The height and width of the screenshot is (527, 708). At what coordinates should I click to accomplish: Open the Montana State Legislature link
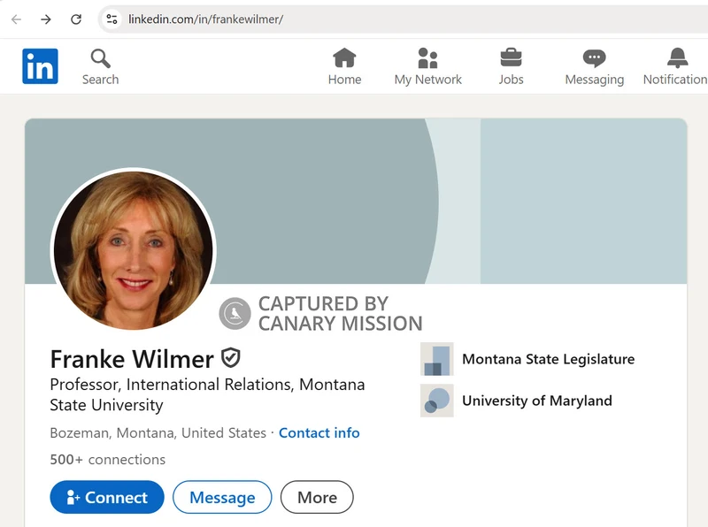pos(548,359)
